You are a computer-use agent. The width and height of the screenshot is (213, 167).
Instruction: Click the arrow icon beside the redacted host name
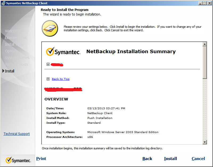point(48,64)
